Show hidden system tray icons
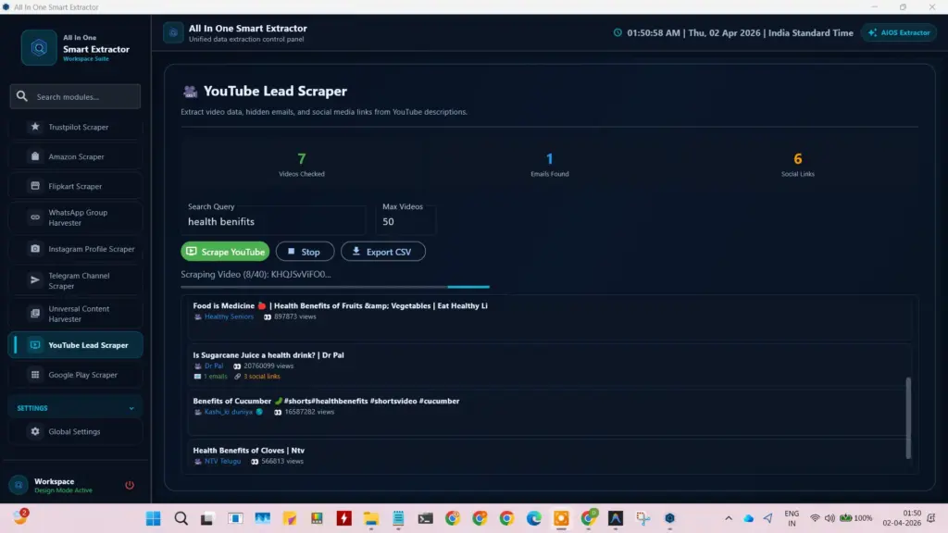Screen dimensions: 948x533 pyautogui.click(x=729, y=518)
